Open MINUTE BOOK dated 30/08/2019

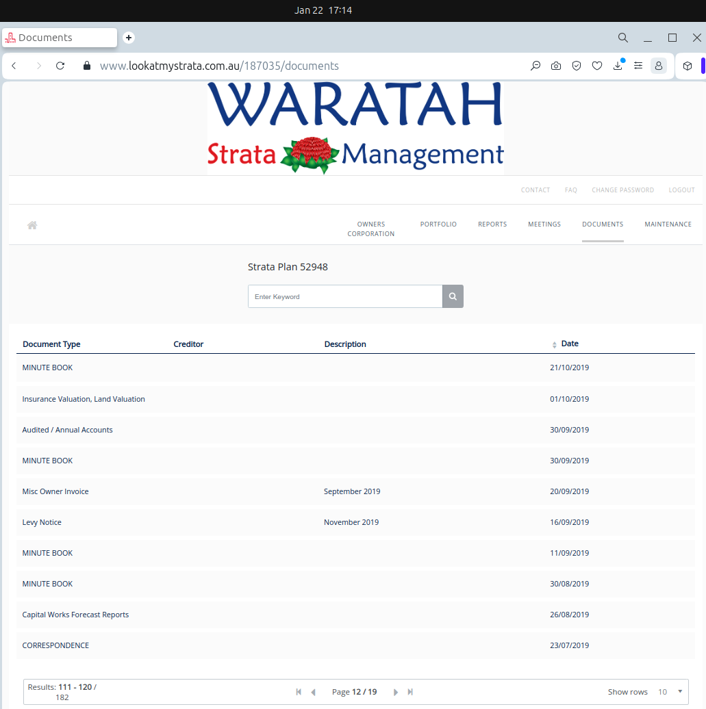pyautogui.click(x=355, y=584)
